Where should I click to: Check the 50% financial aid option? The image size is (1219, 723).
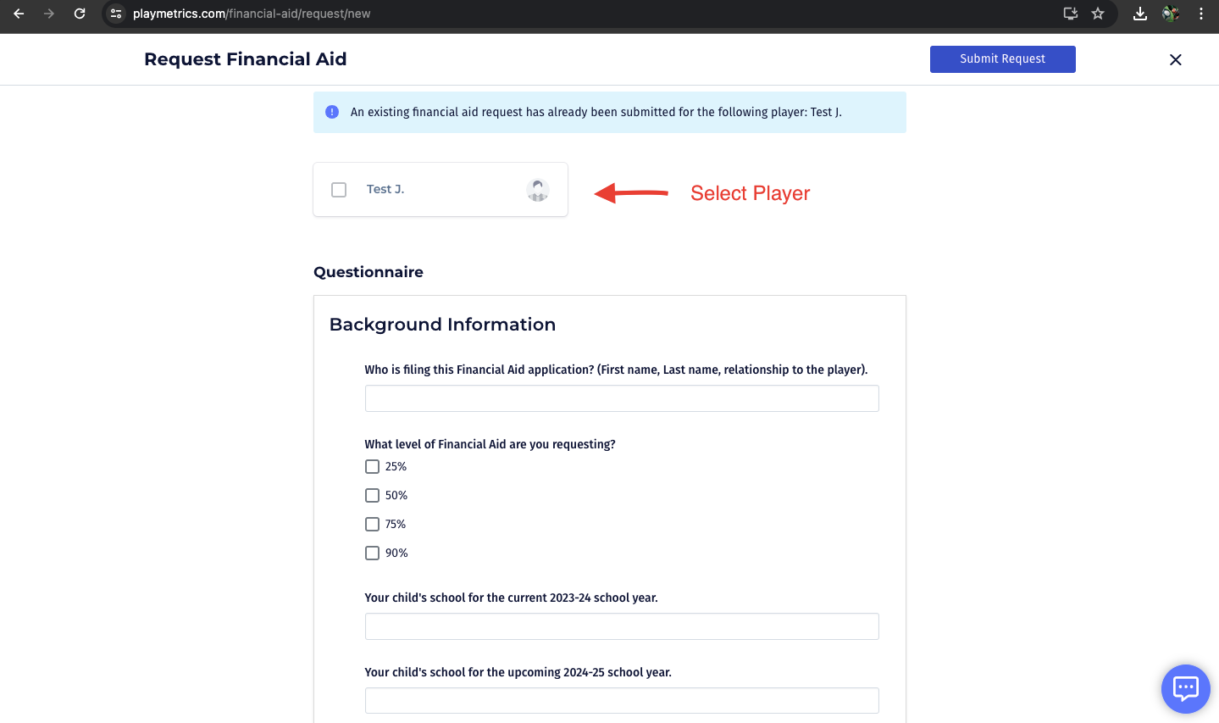point(372,495)
